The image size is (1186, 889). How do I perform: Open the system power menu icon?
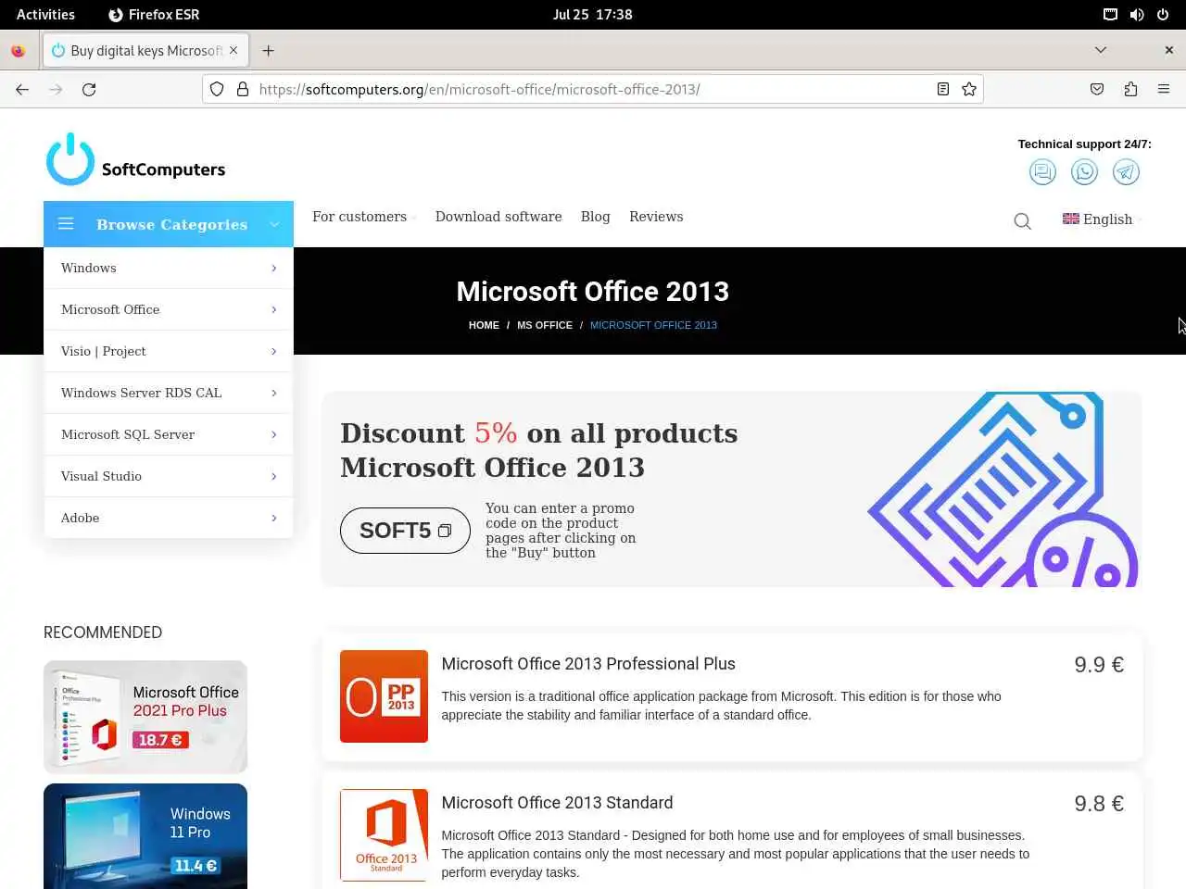tap(1163, 15)
